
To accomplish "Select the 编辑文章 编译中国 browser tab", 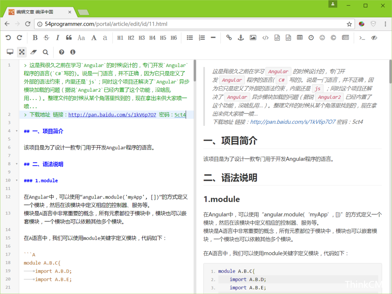I will tap(40, 12).
